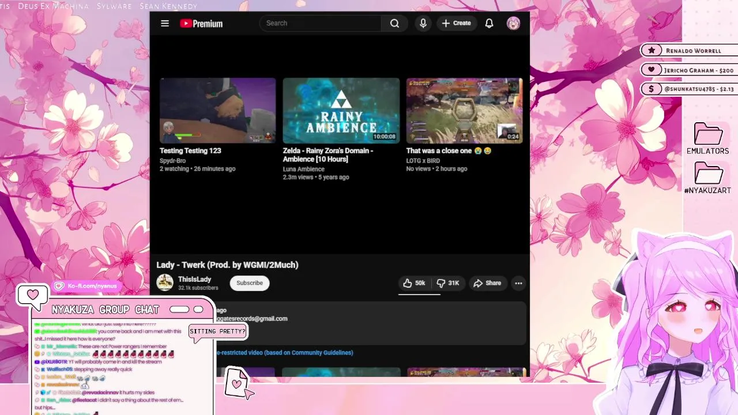
Task: Dislike the video with thumbs down 31K
Action: (447, 283)
